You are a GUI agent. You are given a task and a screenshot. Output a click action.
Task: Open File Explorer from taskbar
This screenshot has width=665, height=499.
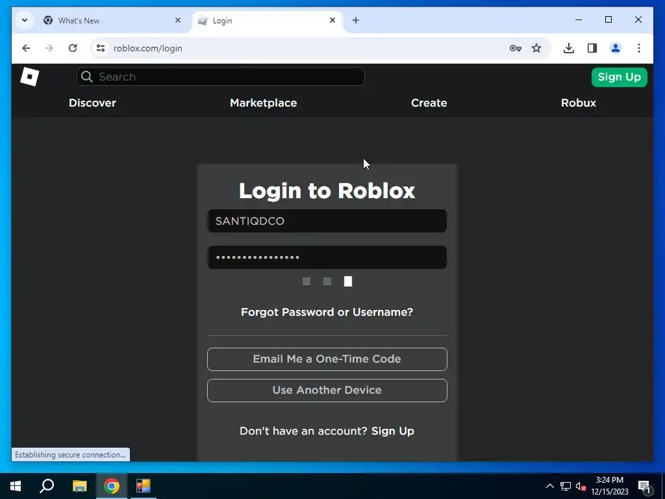[x=79, y=486]
